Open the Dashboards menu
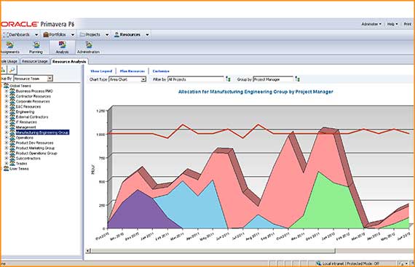The height and width of the screenshot is (267, 415). pos(19,35)
